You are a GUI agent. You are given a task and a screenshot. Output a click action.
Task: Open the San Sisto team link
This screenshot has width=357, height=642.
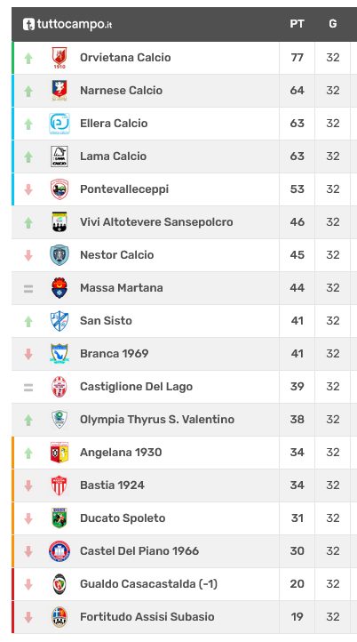[x=106, y=321]
